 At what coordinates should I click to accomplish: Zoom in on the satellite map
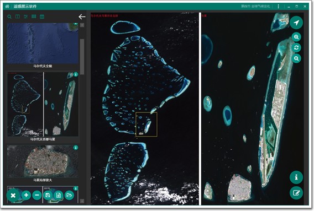coord(296,37)
